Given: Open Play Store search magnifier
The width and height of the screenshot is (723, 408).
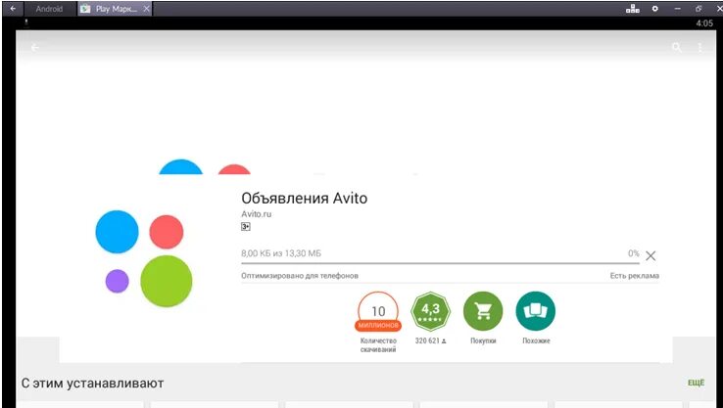Looking at the screenshot, I should click(x=676, y=47).
